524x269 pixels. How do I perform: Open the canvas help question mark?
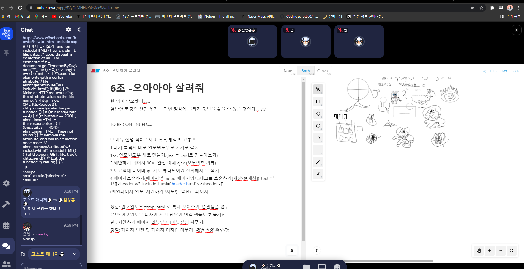(x=316, y=251)
